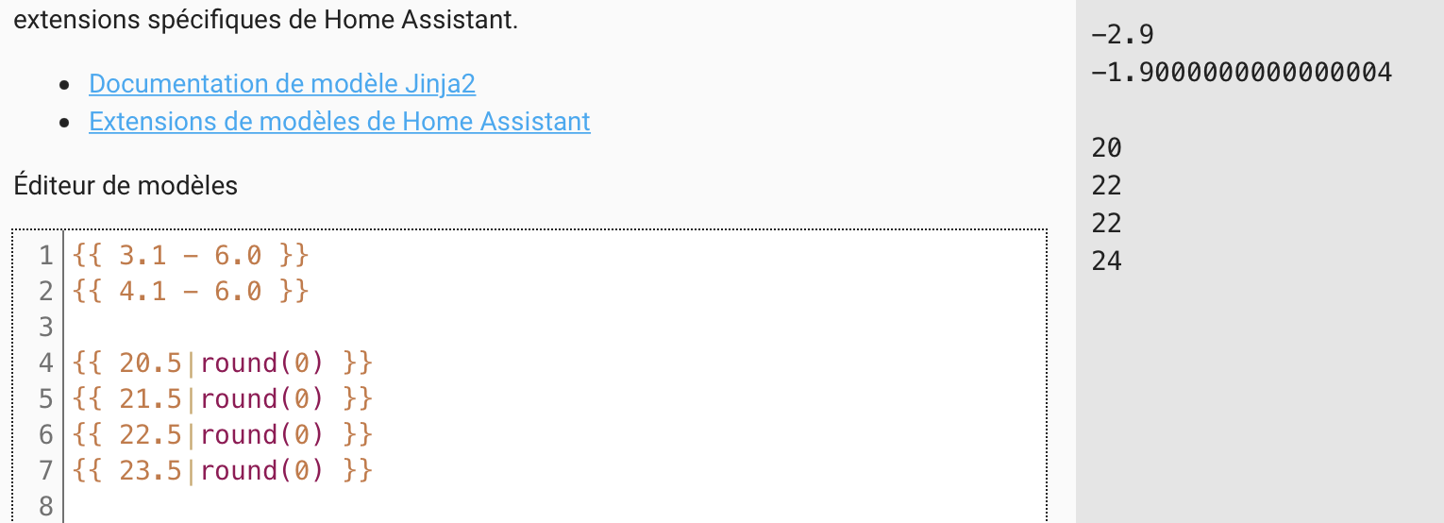Click the Éditeur de modèles label
Screen dimensions: 1444x523
tap(126, 186)
